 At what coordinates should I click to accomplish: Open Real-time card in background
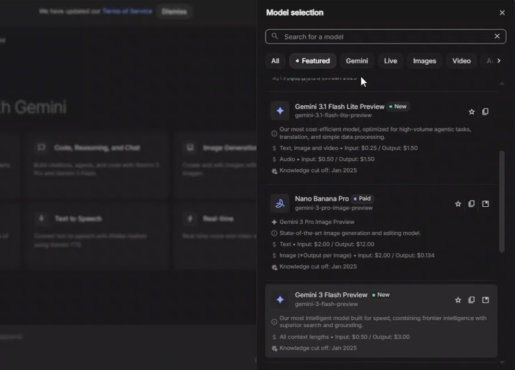click(216, 236)
